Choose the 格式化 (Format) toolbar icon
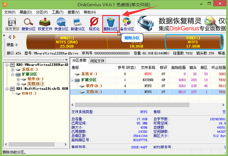 coord(94,24)
